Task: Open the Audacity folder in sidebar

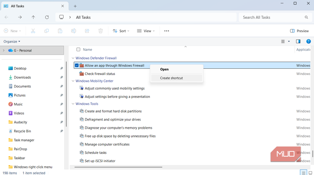Action: pyautogui.click(x=20, y=122)
